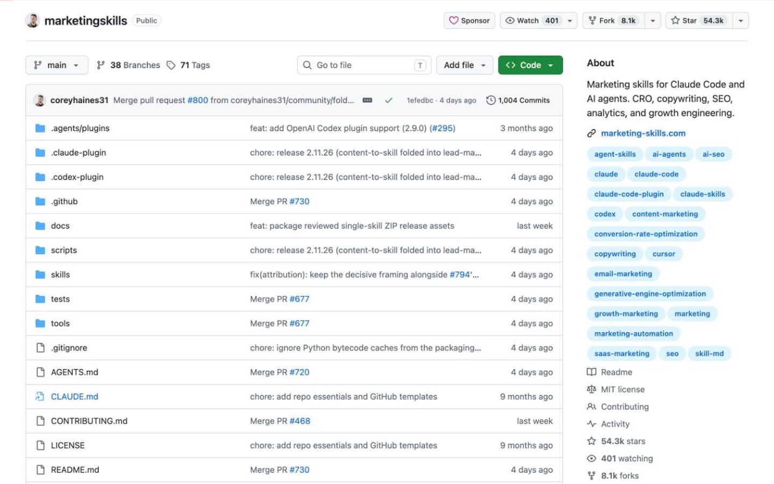The image size is (774, 484).
Task: Open pull request #800 link
Action: [x=197, y=100]
